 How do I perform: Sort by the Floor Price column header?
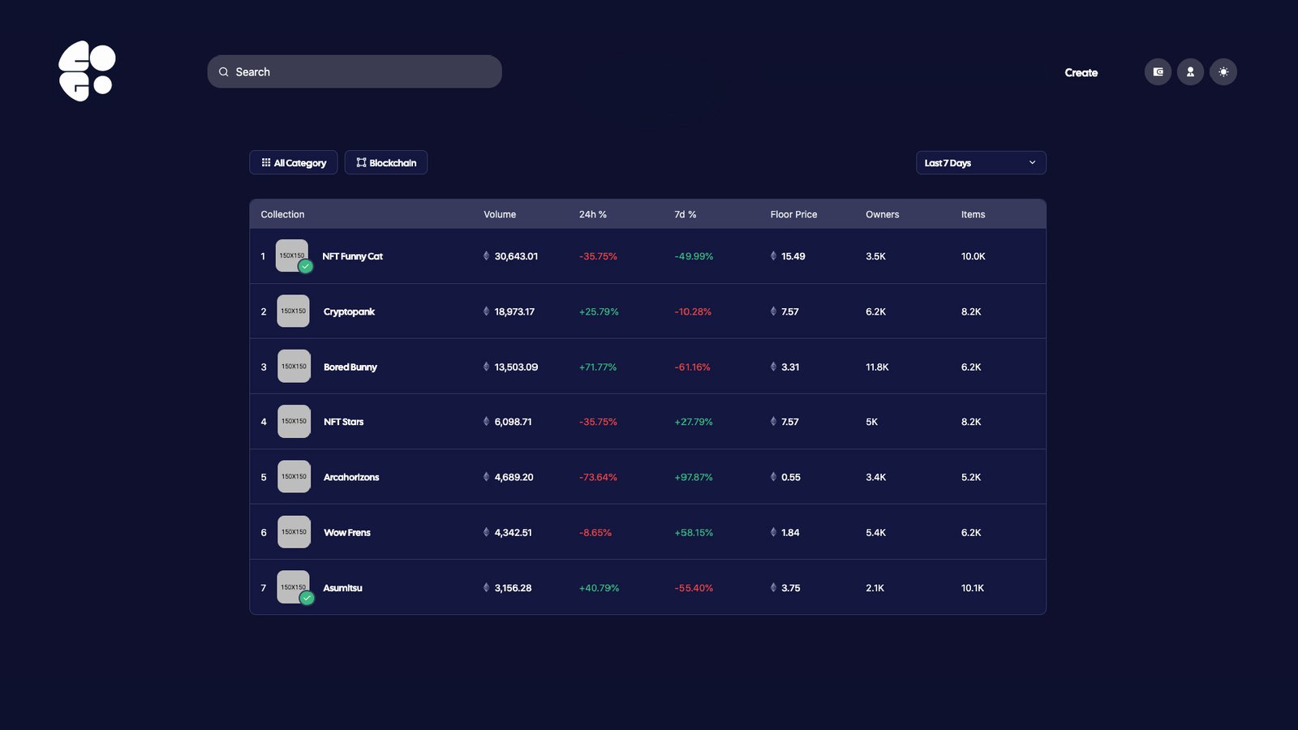click(x=793, y=215)
